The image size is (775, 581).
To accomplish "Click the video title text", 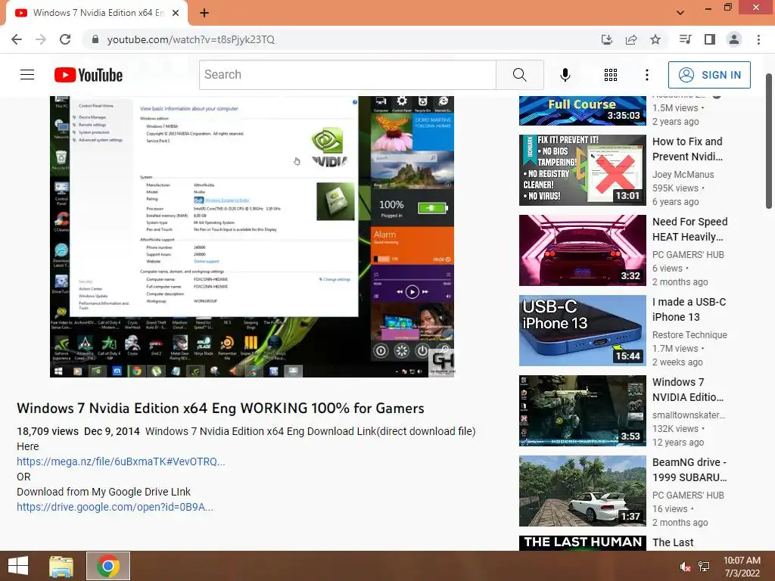I will (220, 408).
